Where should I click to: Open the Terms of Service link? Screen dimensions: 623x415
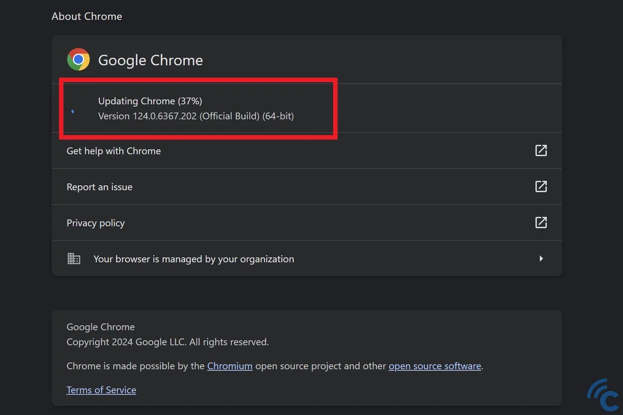[101, 390]
